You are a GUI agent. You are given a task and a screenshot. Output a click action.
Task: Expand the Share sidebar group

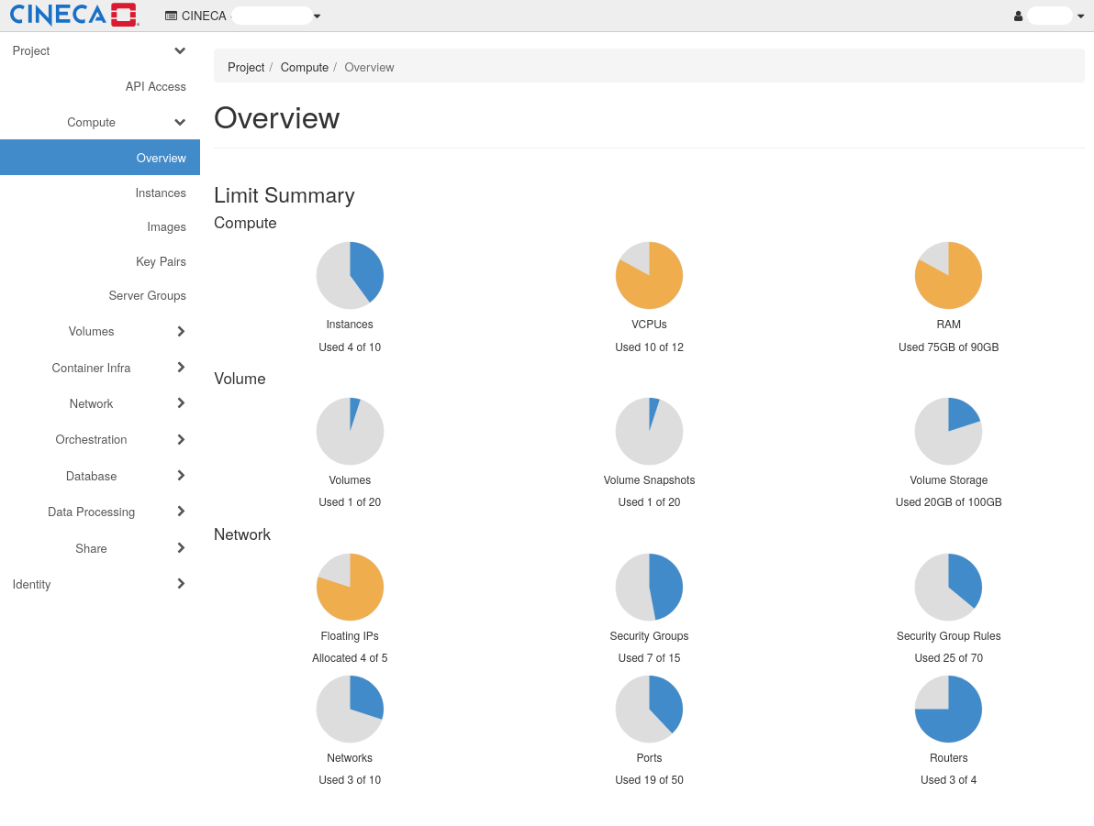coord(100,548)
